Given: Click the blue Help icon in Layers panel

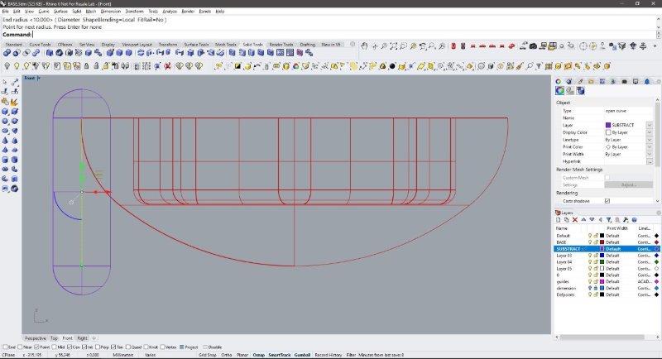Looking at the screenshot, I should point(634,220).
